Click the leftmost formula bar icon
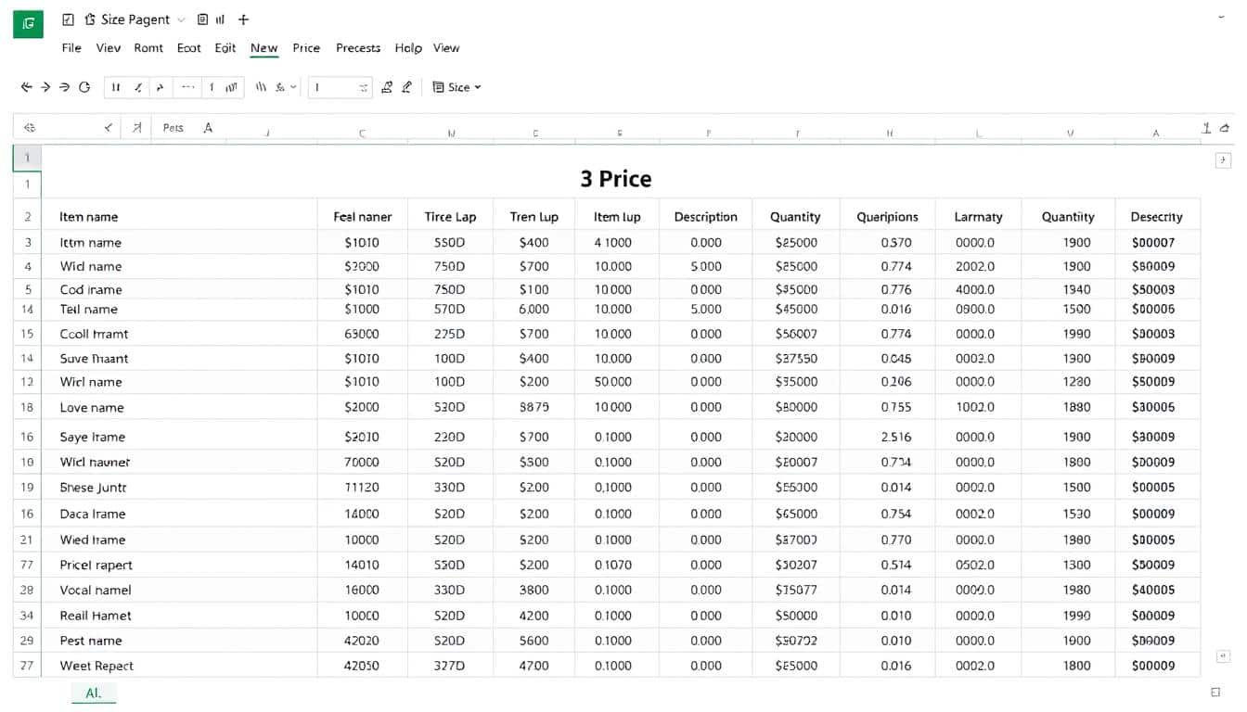The height and width of the screenshot is (712, 1247). [x=29, y=128]
